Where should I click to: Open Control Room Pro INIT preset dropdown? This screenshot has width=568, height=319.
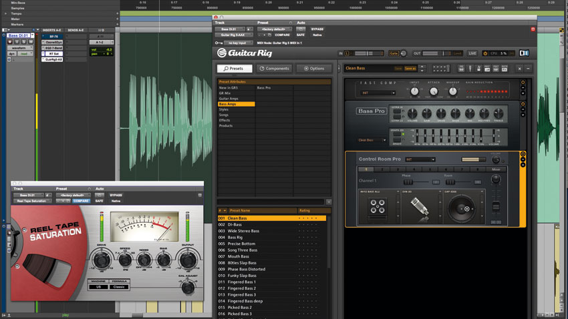(420, 159)
